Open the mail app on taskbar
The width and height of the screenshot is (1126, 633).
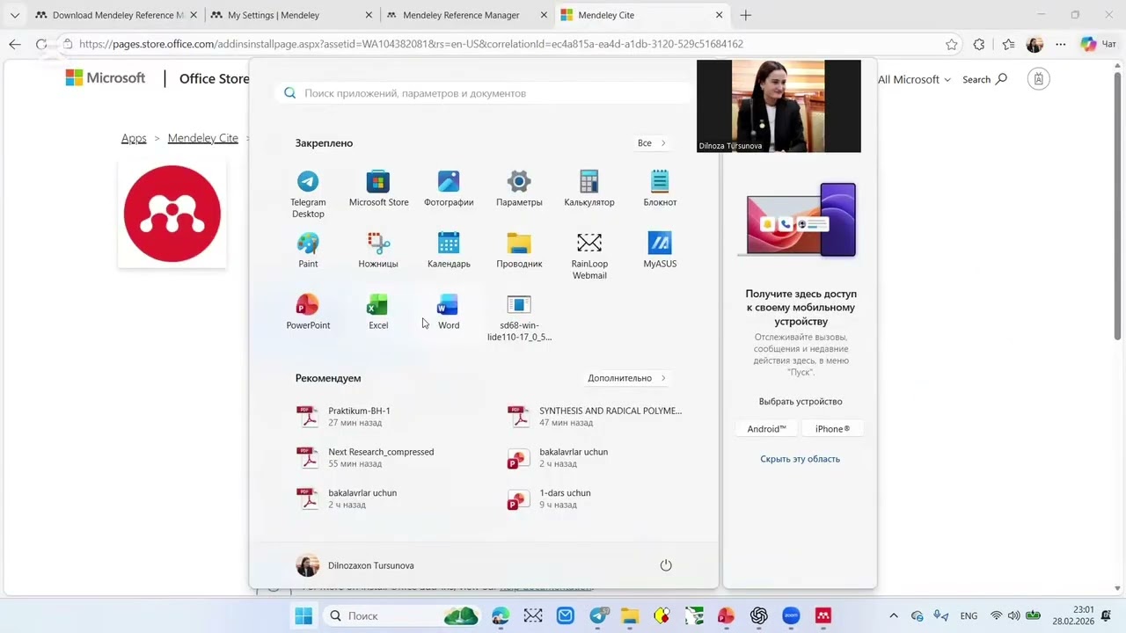565,616
